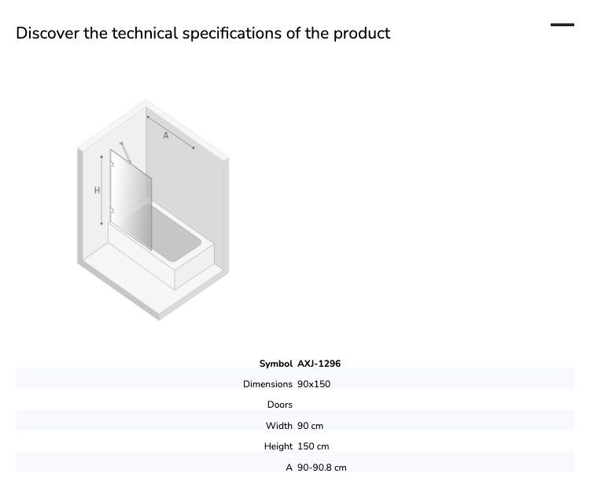590x488 pixels.
Task: Click the vertical height arrow in diagram
Action: tap(101, 190)
